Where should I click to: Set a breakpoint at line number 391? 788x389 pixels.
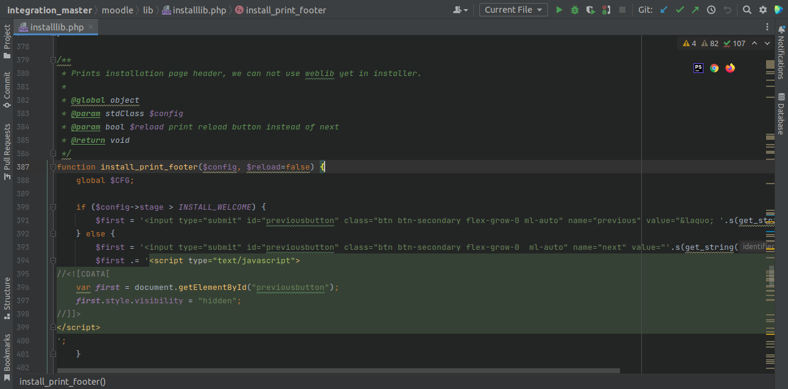(23, 221)
